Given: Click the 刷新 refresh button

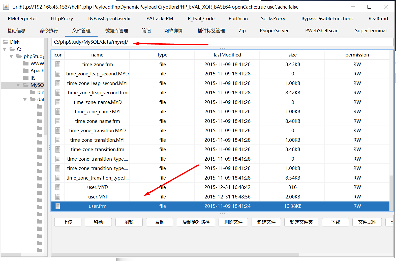Looking at the screenshot, I should [129, 222].
